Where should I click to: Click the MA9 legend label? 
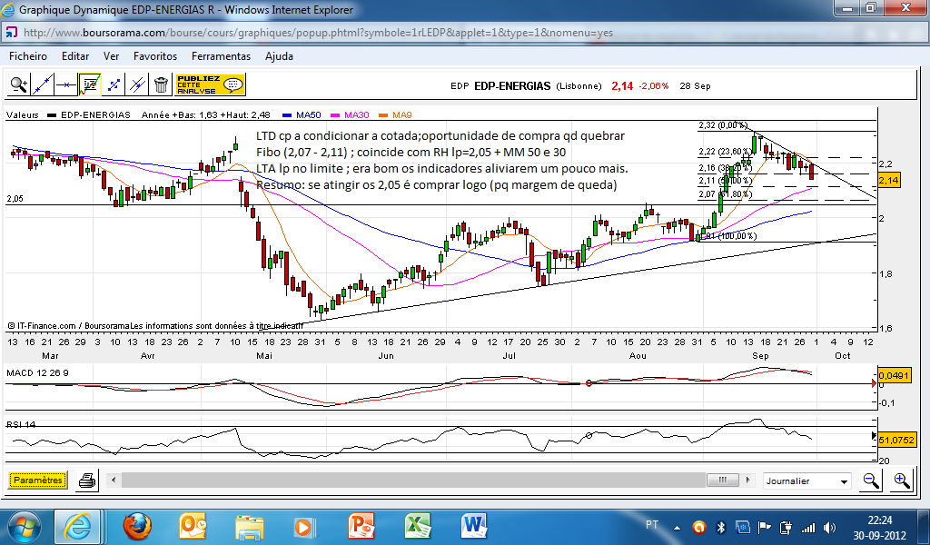click(x=401, y=115)
